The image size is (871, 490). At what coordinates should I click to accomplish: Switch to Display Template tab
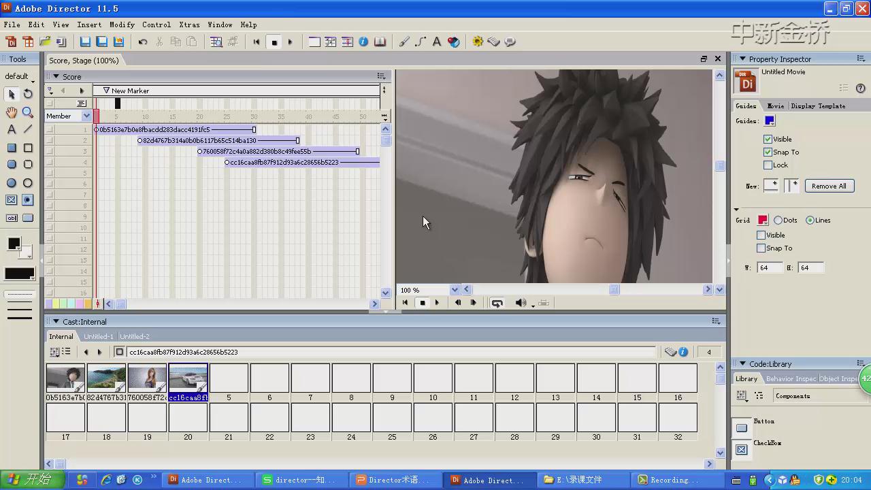pos(818,105)
